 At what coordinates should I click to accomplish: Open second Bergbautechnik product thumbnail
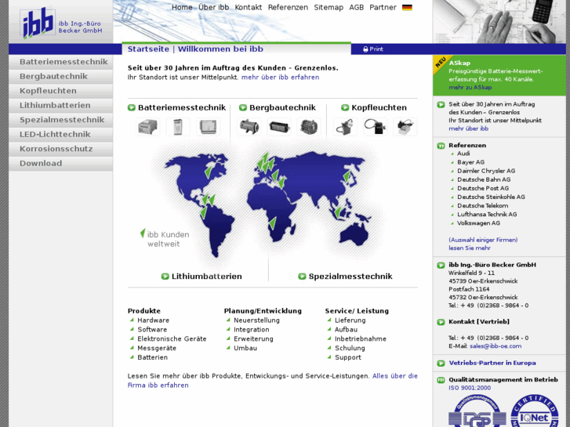click(279, 127)
